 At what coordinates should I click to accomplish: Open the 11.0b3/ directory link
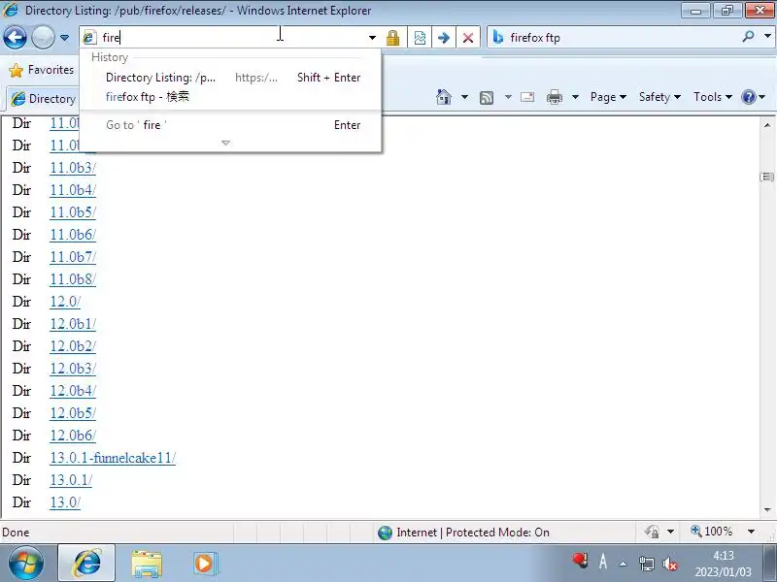pyautogui.click(x=73, y=168)
